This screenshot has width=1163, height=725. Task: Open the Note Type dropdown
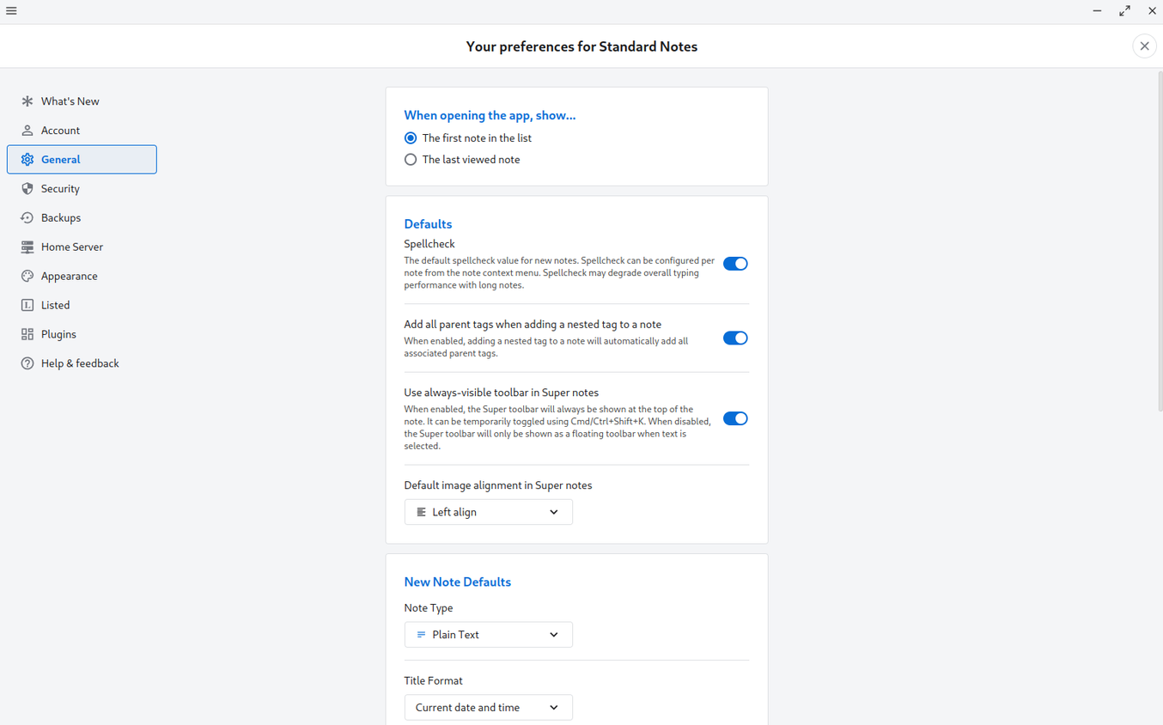488,635
